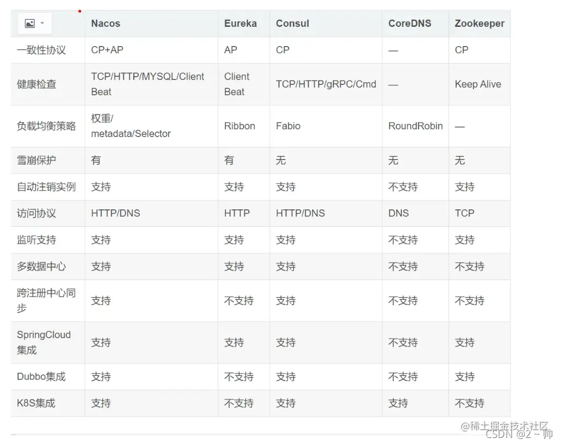Click 不支持 in Eureka K8S集成 row
Viewport: 561px width, 444px height.
tap(239, 403)
